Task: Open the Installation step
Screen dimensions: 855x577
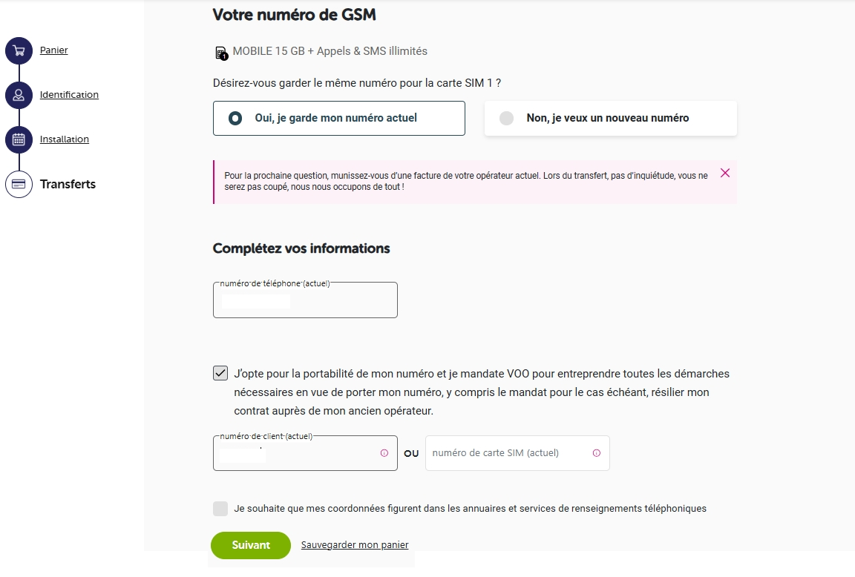Action: [64, 139]
